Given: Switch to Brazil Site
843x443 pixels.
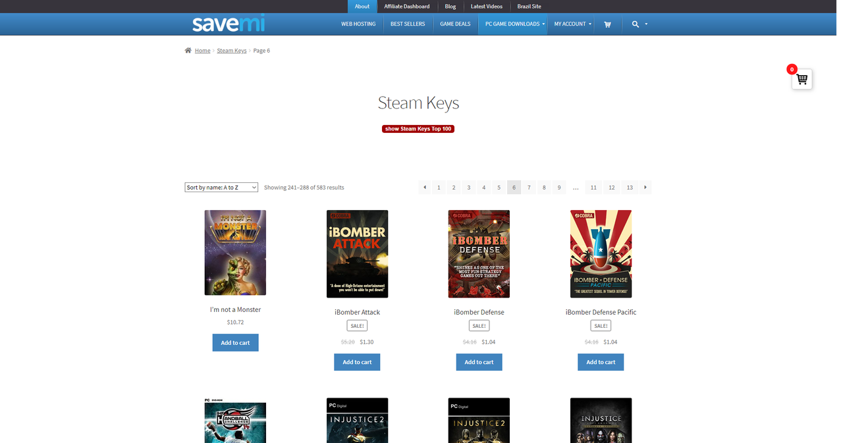Looking at the screenshot, I should [x=529, y=7].
